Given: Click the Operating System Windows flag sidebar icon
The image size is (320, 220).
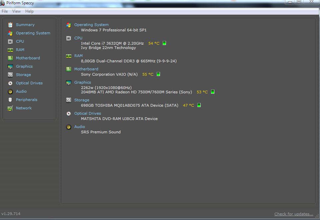Looking at the screenshot, I should click(10, 33).
